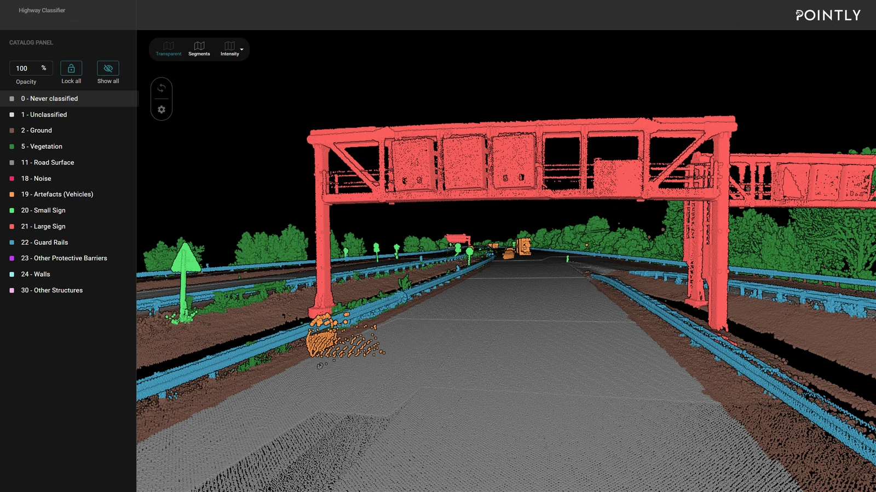
Task: Select the 1 - Unclassified class
Action: (x=69, y=115)
